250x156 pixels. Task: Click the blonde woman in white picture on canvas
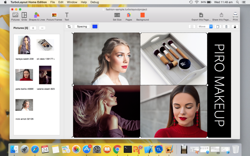click(106, 59)
